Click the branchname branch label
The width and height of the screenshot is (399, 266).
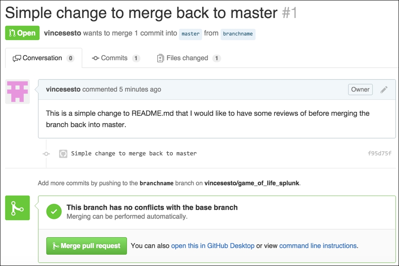[238, 35]
